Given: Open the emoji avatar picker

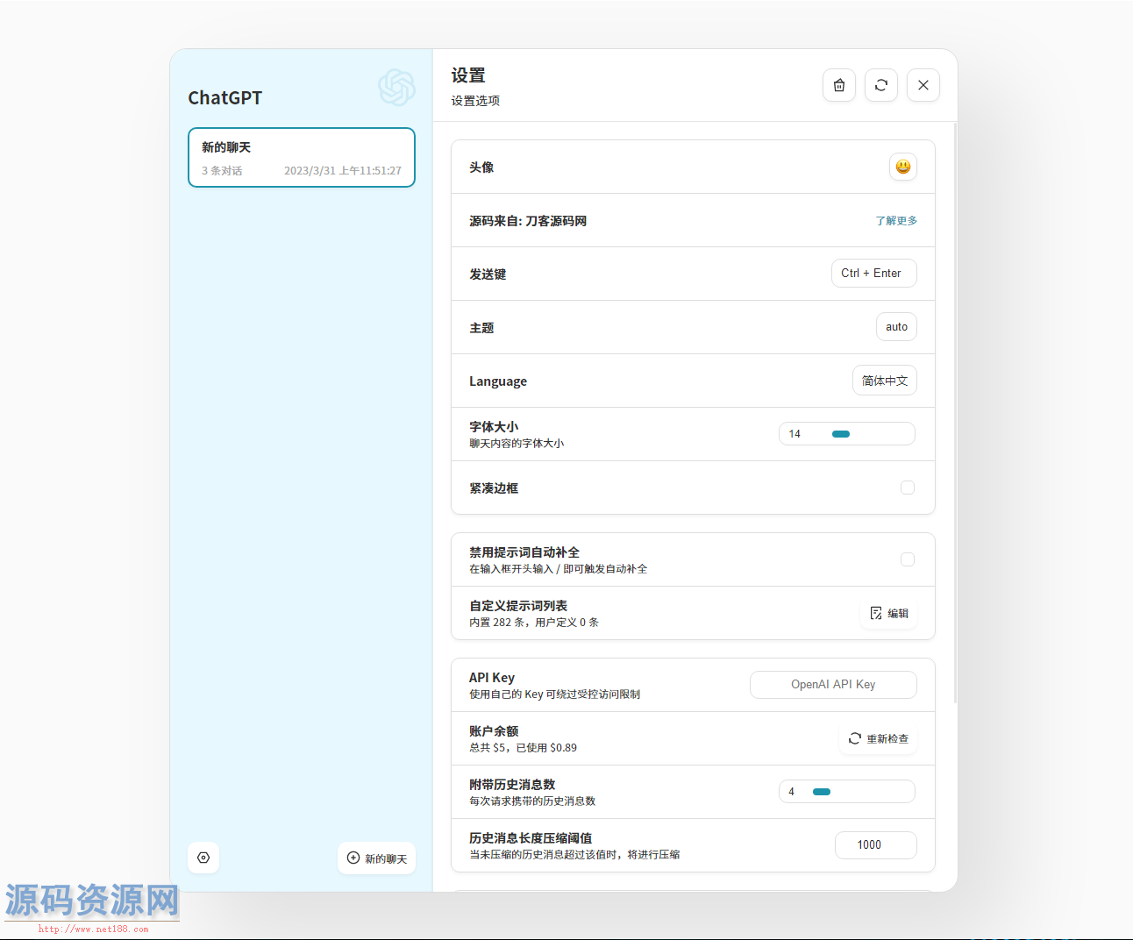Looking at the screenshot, I should (903, 167).
